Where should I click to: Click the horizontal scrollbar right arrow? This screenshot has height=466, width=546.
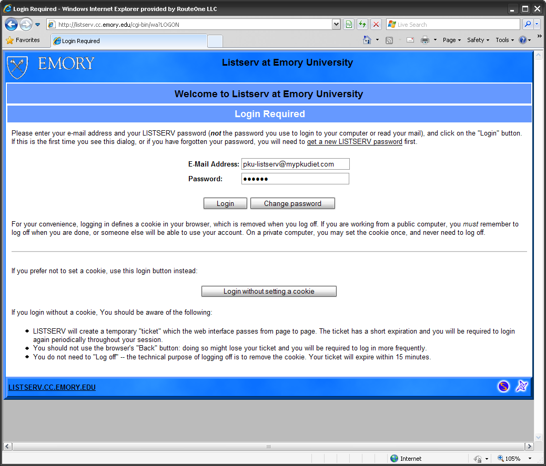pyautogui.click(x=529, y=446)
